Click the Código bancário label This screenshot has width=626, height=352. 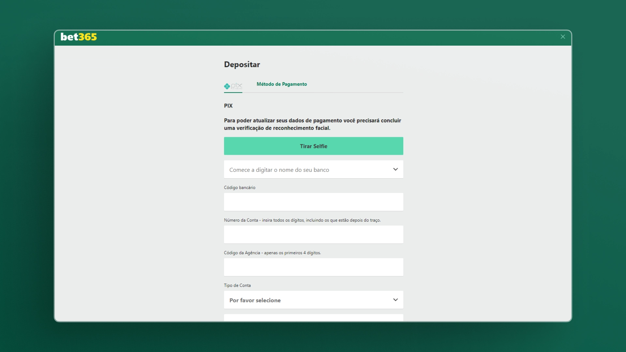tap(240, 187)
